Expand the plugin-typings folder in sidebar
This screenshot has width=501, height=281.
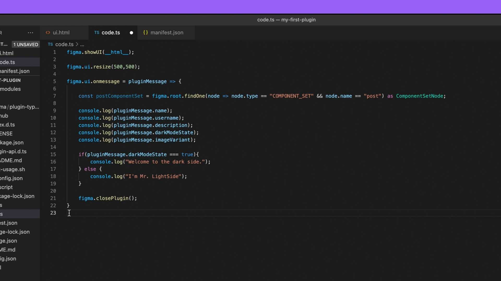(20, 107)
